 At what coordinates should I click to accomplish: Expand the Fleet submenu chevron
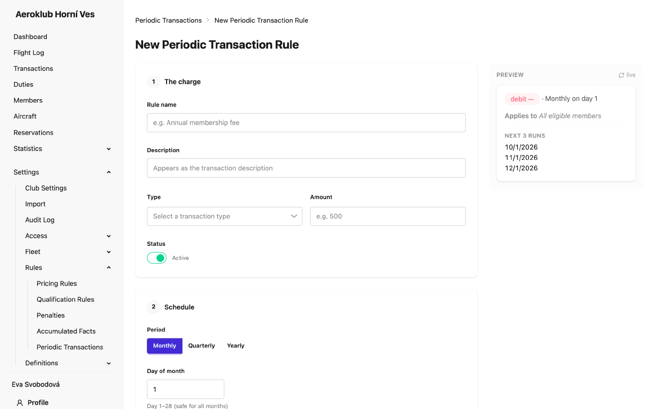point(109,252)
